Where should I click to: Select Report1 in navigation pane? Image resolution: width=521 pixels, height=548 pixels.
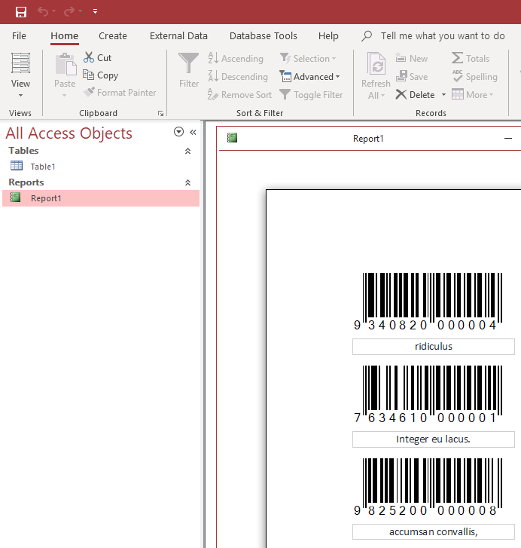click(x=101, y=198)
